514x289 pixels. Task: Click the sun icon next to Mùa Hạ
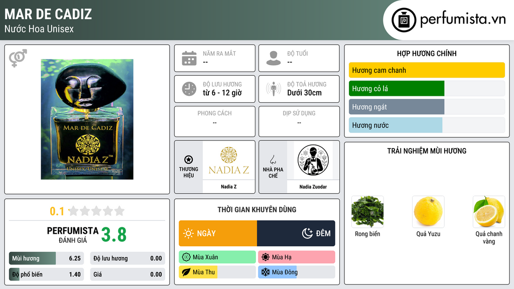click(266, 257)
